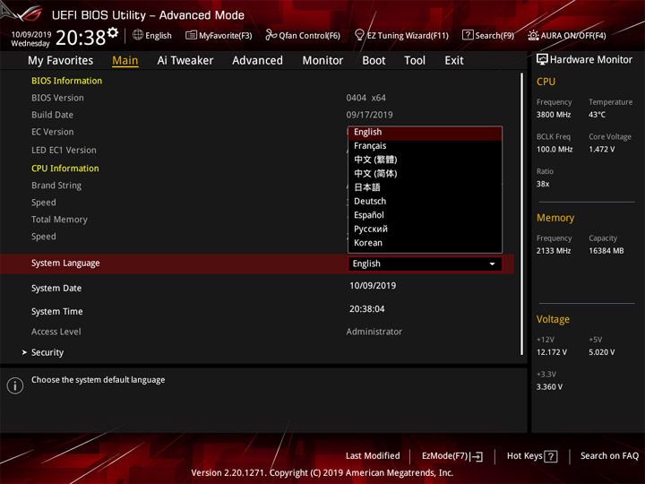Viewport: 645px width, 484px height.
Task: Choose Français in the language list
Action: click(425, 146)
